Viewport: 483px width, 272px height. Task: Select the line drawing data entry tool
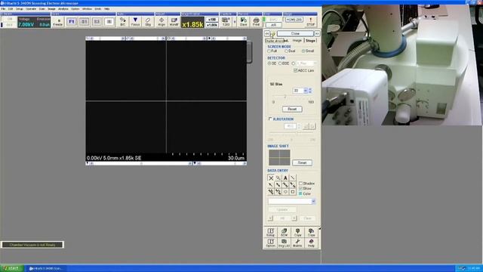(293, 178)
